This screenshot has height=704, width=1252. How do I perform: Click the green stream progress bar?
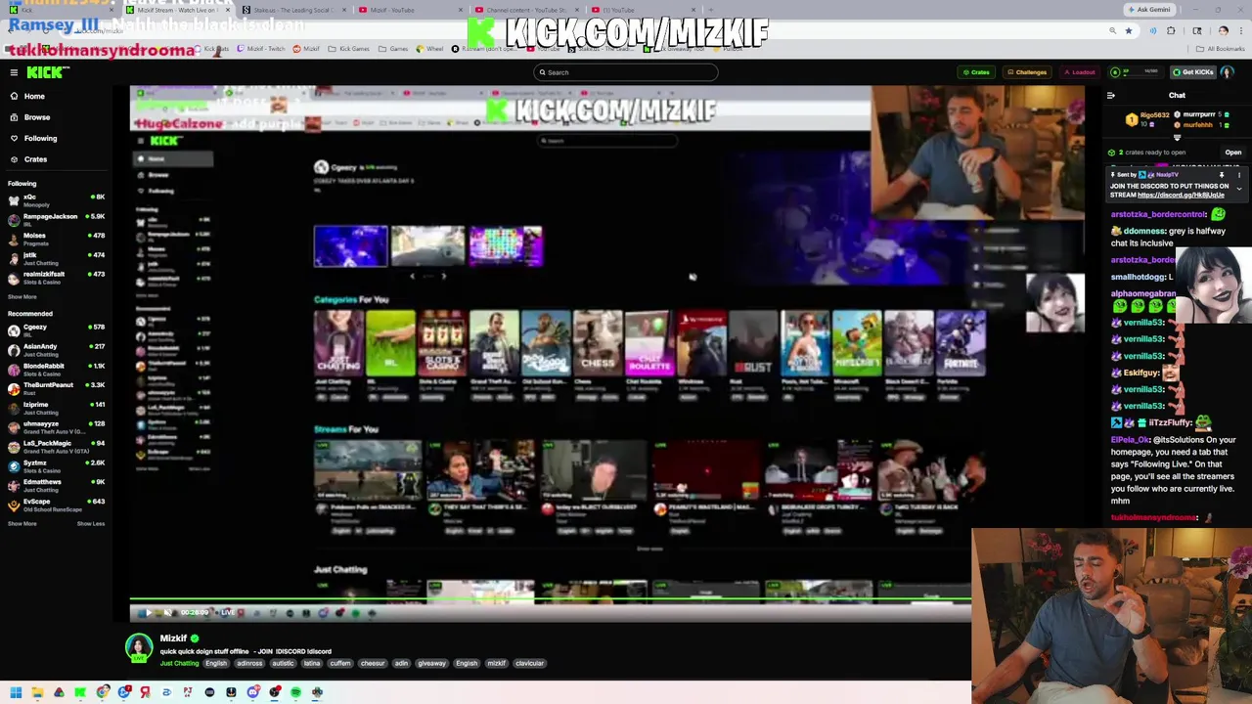551,599
